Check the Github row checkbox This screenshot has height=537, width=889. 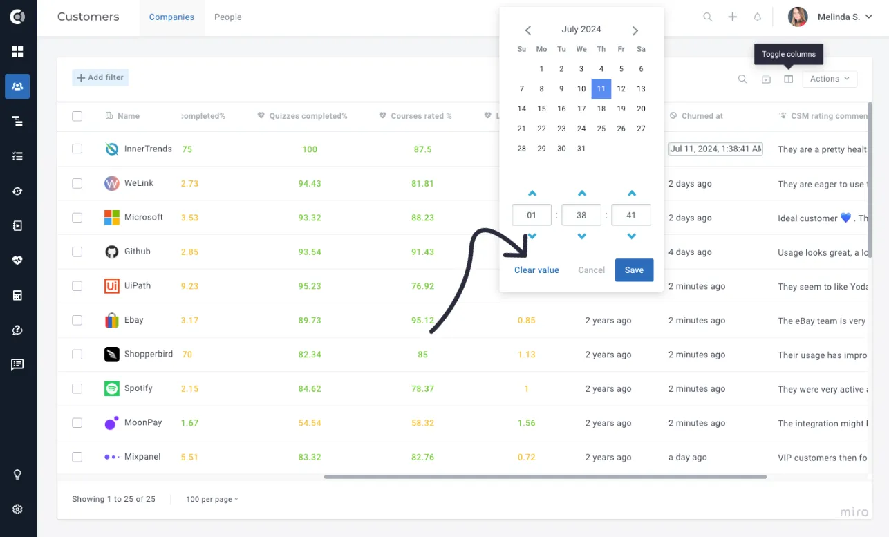(77, 252)
